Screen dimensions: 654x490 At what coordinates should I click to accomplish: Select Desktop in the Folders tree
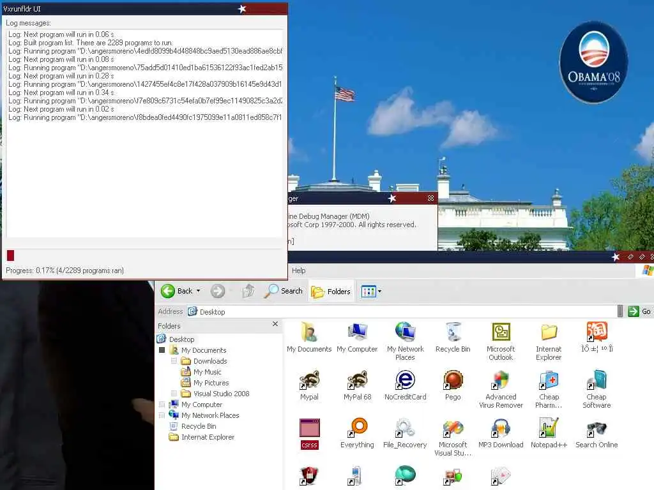[181, 339]
